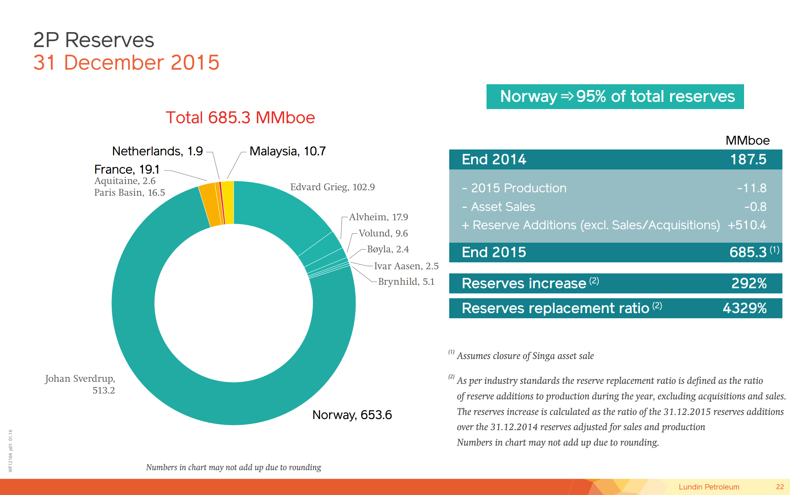
Task: Click the 'Ivar Aasen, 2.5' label
Action: coord(406,266)
